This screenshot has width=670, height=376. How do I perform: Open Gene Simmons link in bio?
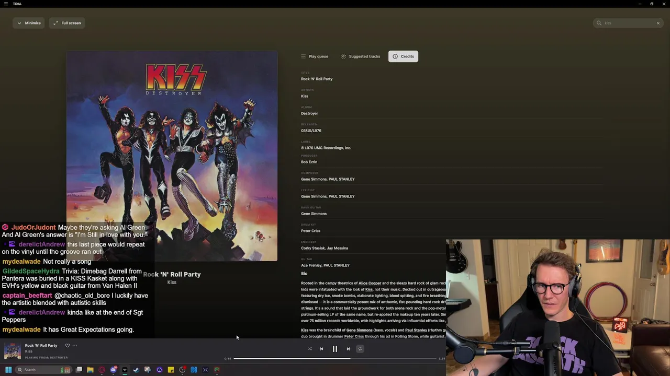(359, 330)
